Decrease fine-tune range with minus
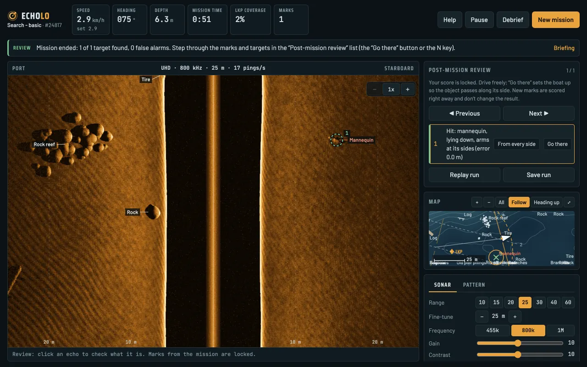Image resolution: width=587 pixels, height=367 pixels. [x=482, y=317]
